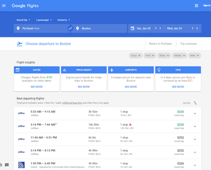Select the Choose departure to Boston step

48,44
